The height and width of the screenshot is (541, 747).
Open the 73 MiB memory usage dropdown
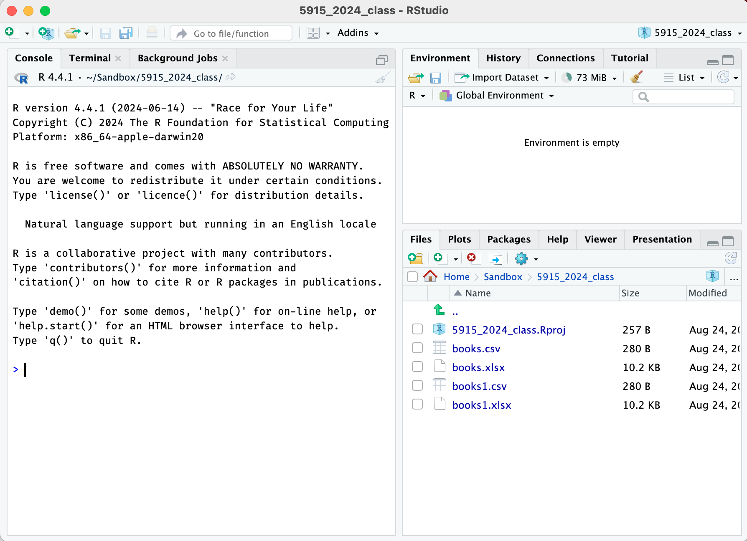coord(597,78)
